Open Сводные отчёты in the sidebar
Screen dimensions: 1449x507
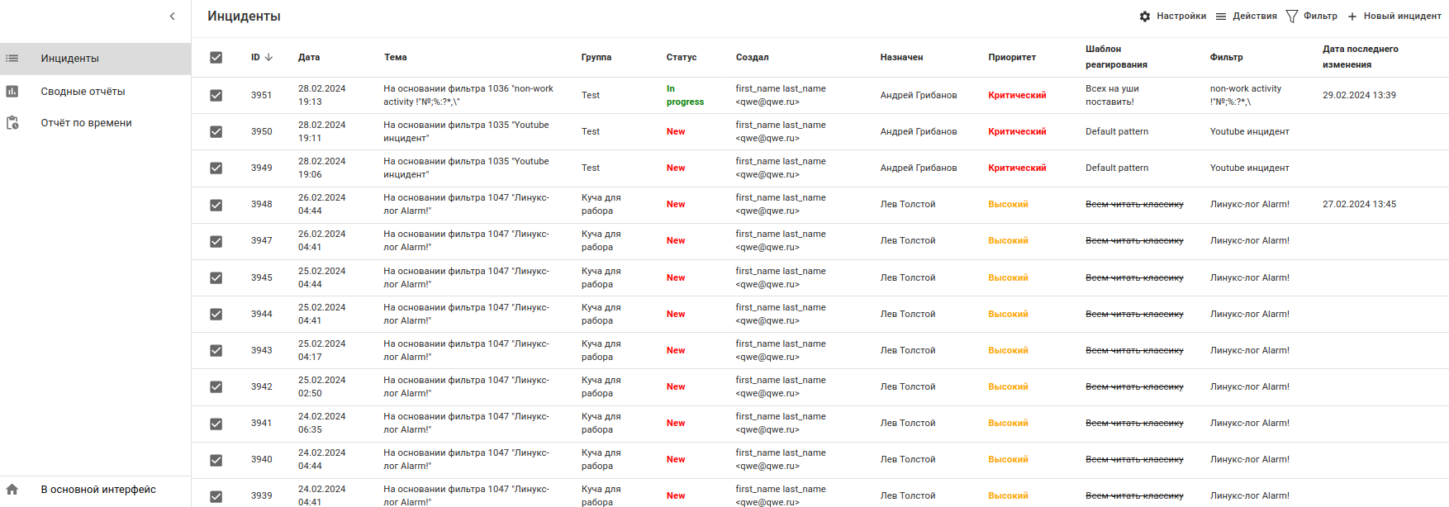point(83,92)
